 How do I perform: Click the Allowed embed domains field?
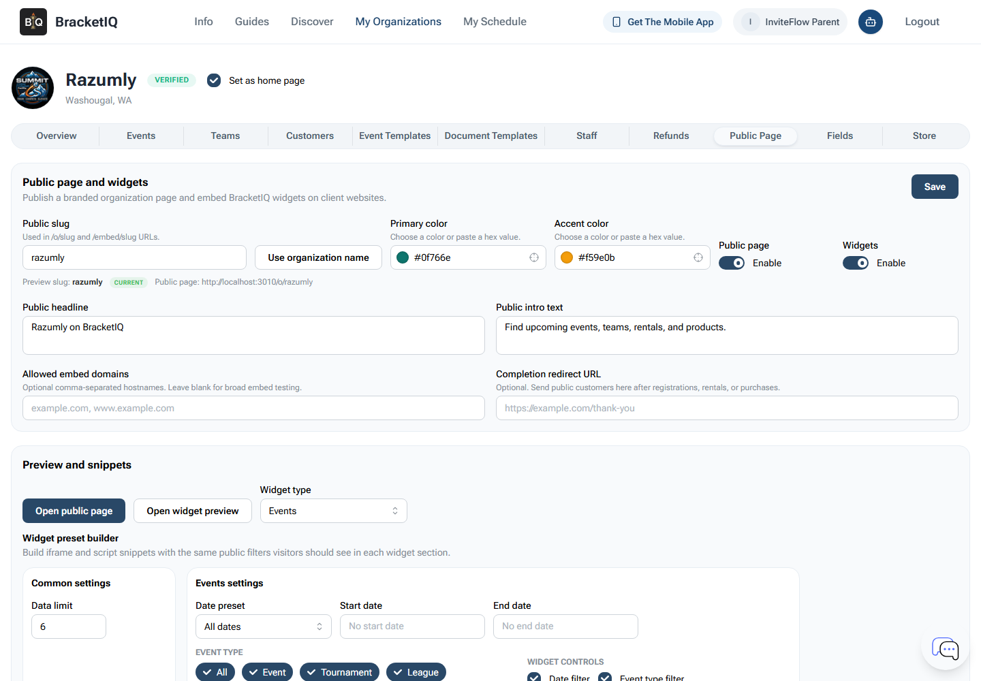(253, 408)
